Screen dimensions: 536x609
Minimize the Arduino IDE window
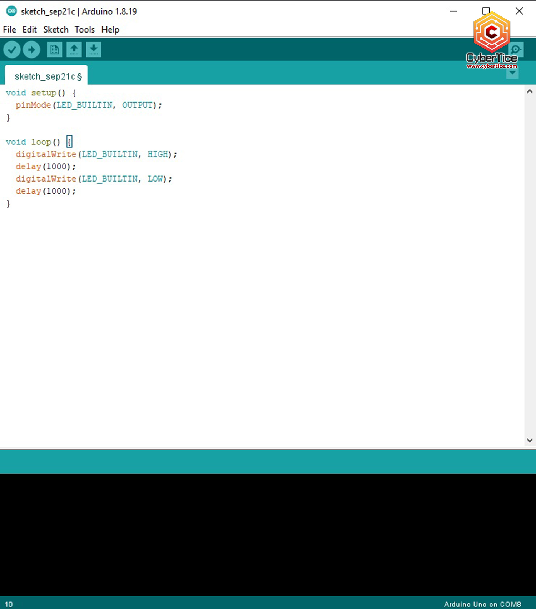453,11
